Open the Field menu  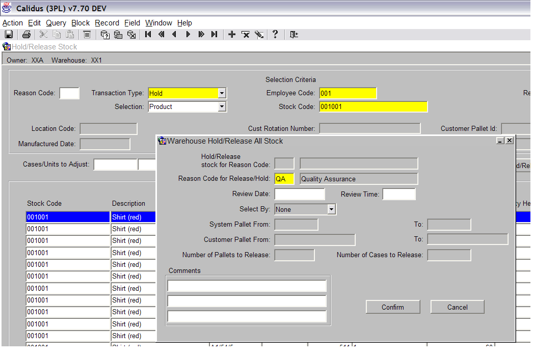(x=132, y=23)
